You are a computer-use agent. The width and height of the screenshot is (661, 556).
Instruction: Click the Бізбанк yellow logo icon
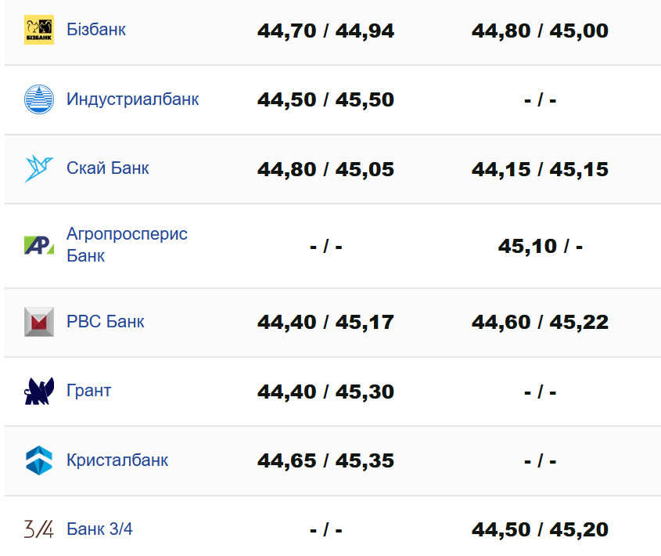(39, 31)
